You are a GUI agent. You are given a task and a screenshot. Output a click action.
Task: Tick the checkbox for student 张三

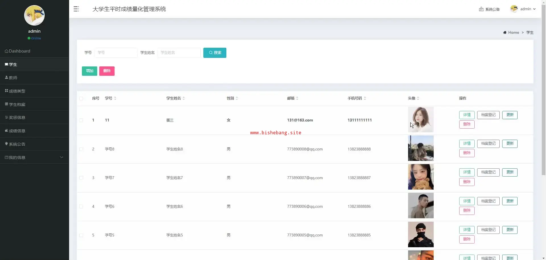coord(81,120)
